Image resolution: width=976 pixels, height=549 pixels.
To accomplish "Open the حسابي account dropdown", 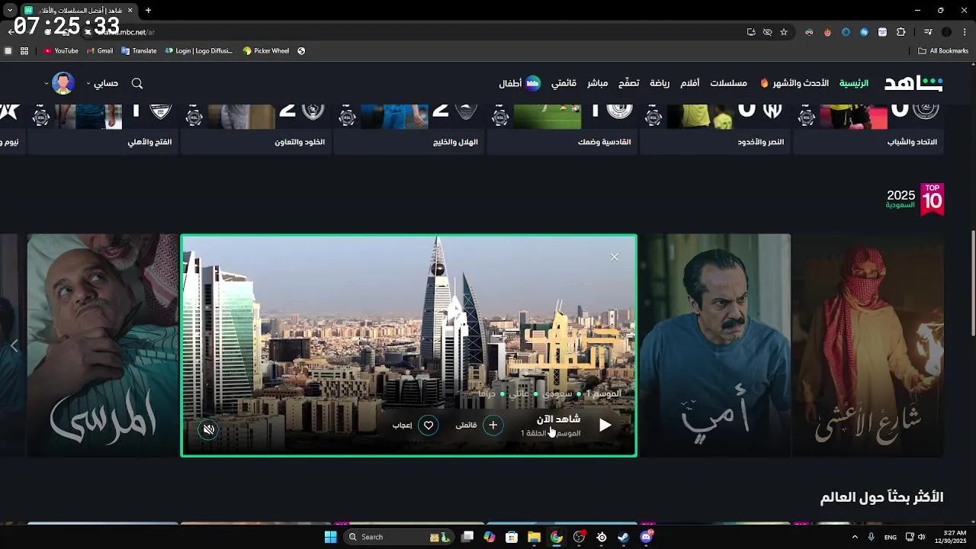I will (x=102, y=83).
